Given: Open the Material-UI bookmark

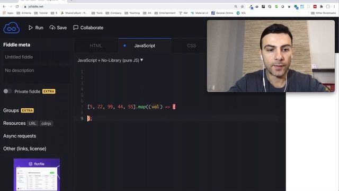Looking at the screenshot, I should (x=199, y=13).
